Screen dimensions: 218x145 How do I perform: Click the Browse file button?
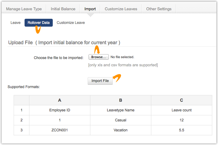click(99, 57)
